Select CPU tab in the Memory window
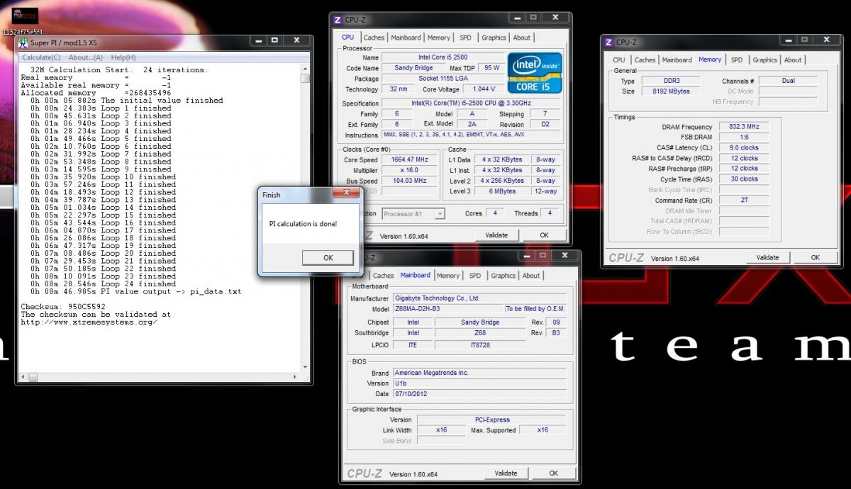Image resolution: width=851 pixels, height=489 pixels. 619,60
